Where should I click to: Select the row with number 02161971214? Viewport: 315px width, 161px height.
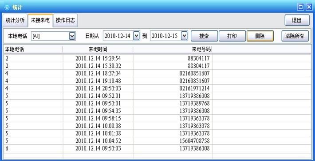point(157,88)
